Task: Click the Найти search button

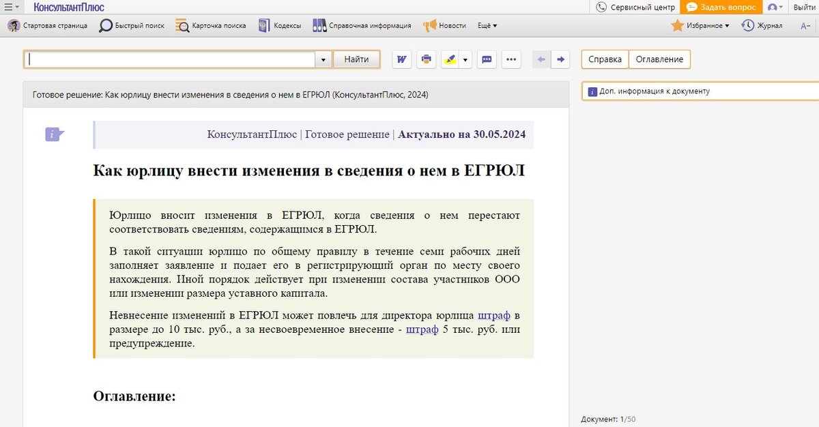Action: (356, 59)
